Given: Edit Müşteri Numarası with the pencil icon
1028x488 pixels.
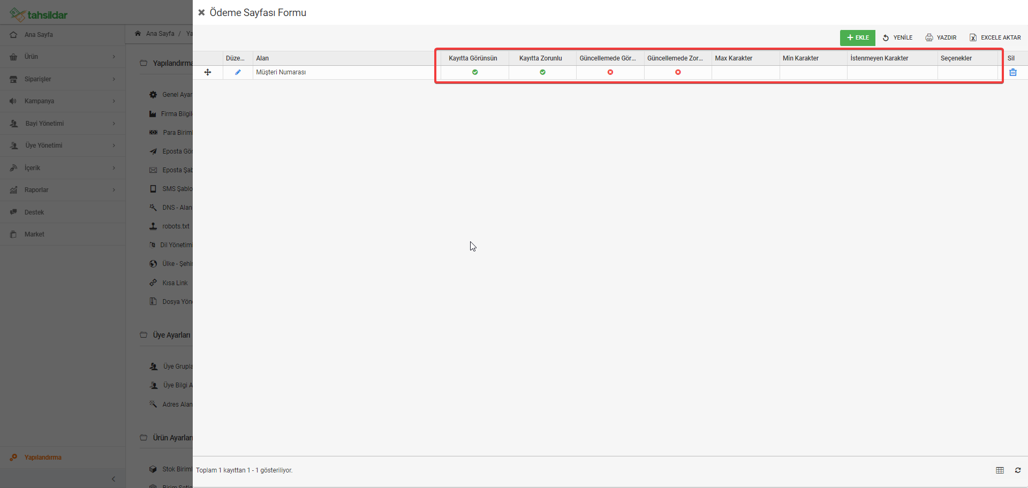Looking at the screenshot, I should pos(238,72).
